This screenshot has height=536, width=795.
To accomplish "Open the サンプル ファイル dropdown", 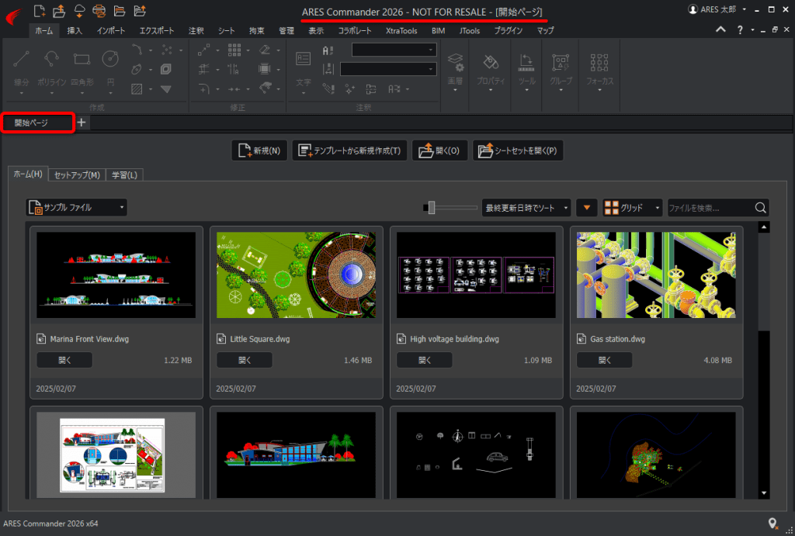I will tap(76, 208).
